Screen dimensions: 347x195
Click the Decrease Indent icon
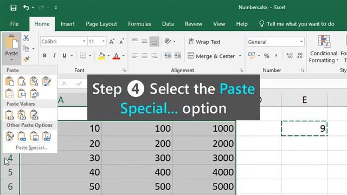(168, 55)
